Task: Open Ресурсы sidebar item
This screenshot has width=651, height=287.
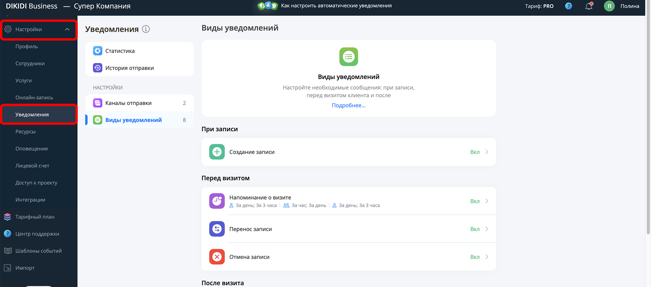Action: tap(25, 132)
